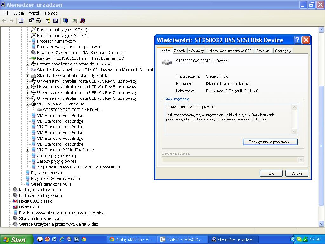Viewport: 325px width, 244px height.
Task: Click the Rozwiązywanie problemów... button
Action: 270,142
